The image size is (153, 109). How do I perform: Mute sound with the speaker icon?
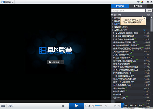(93, 106)
